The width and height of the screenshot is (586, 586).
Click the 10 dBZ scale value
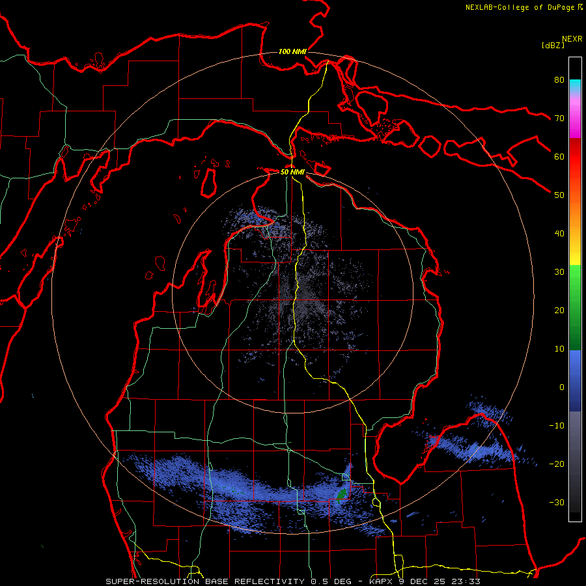click(559, 349)
